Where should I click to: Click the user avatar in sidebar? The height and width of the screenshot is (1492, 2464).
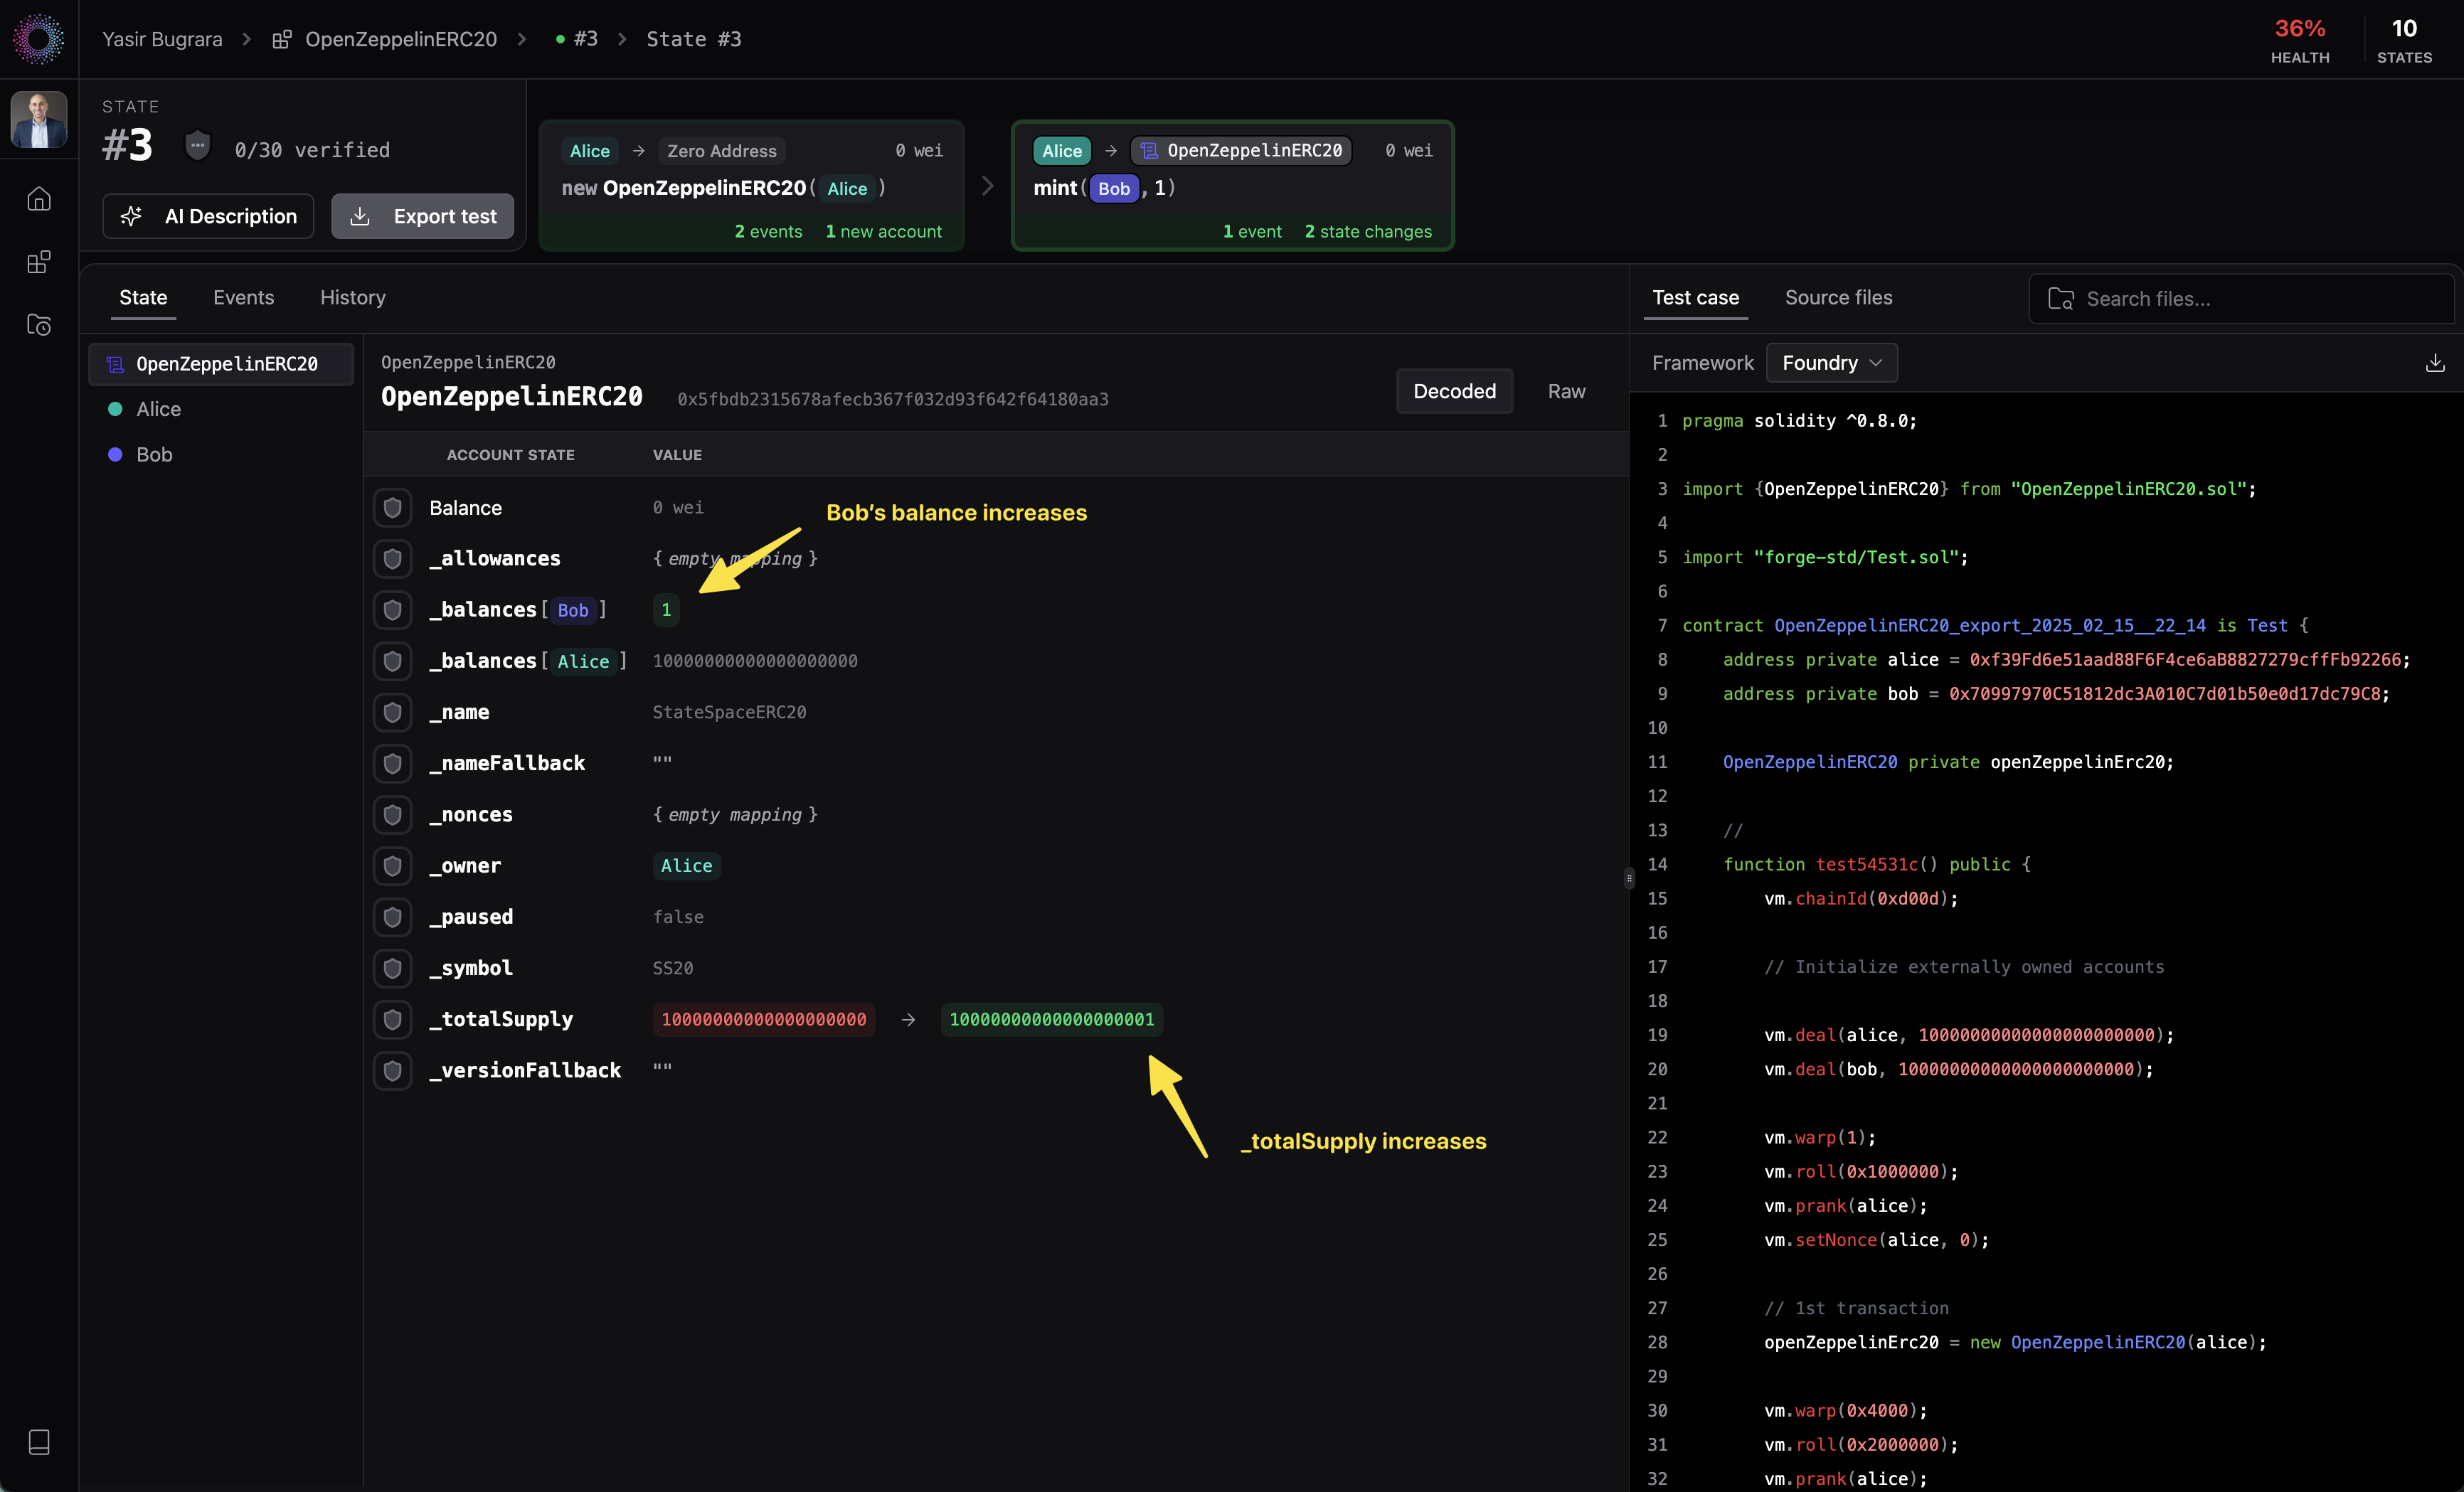tap(39, 120)
